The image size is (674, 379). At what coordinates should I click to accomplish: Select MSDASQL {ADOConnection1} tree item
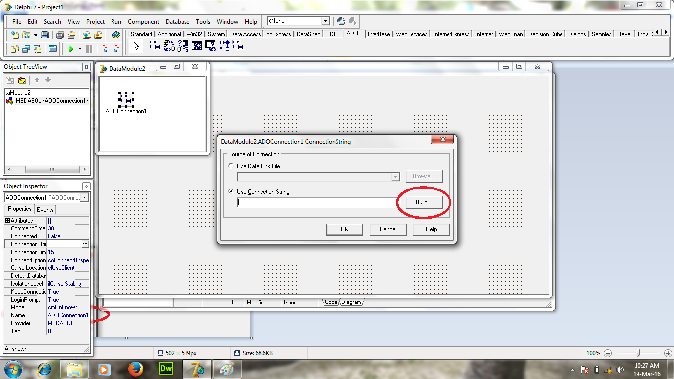tap(52, 101)
